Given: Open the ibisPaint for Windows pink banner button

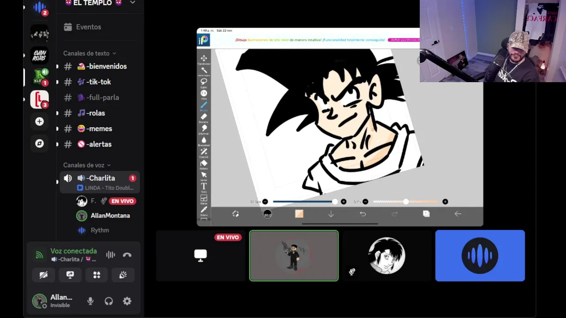Looking at the screenshot, I should 403,40.
